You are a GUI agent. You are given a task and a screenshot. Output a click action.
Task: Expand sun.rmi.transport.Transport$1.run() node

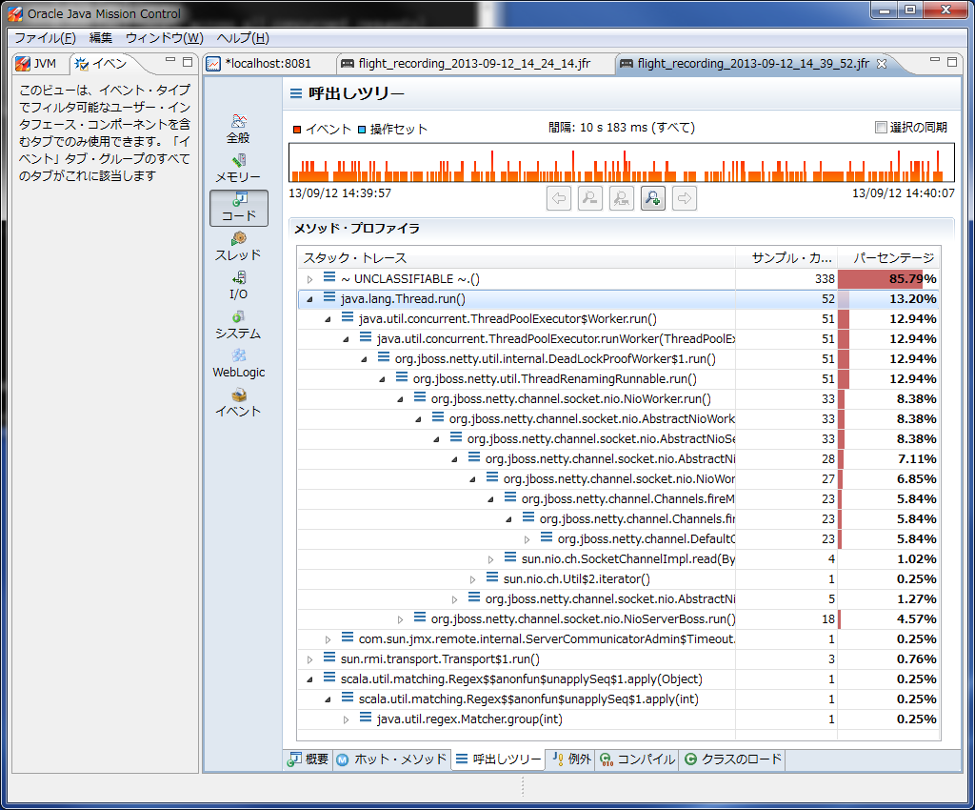pyautogui.click(x=309, y=659)
